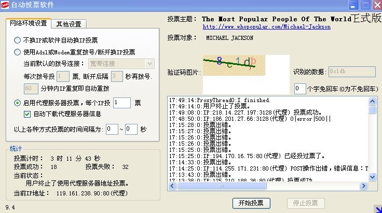Image resolution: width=382 pixels, height=213 pixels.
Task: Switch to the 其他设置 tab
Action: [x=69, y=24]
